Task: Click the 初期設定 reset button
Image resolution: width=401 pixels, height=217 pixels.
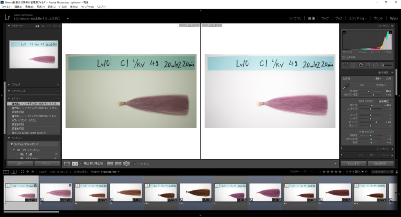Action: (x=381, y=163)
